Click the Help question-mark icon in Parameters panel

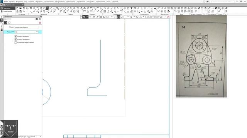(x=37, y=19)
